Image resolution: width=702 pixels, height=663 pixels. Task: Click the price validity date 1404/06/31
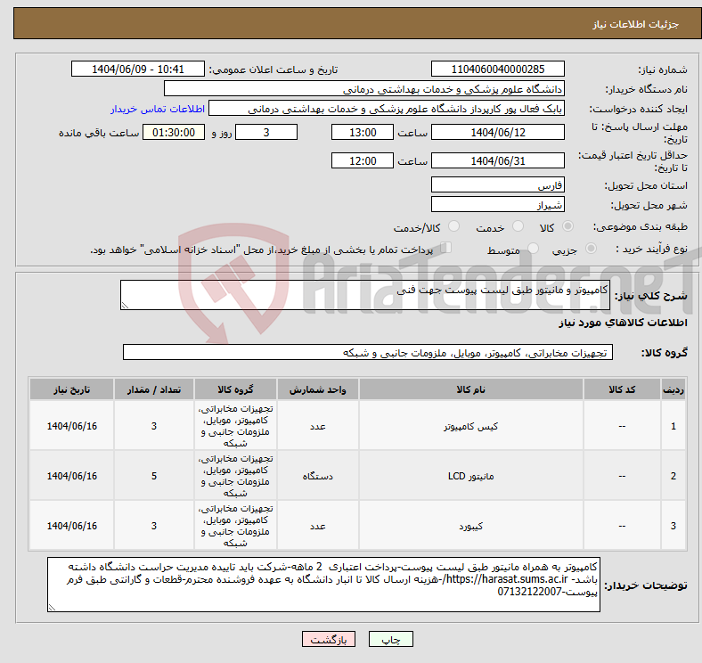[x=497, y=160]
